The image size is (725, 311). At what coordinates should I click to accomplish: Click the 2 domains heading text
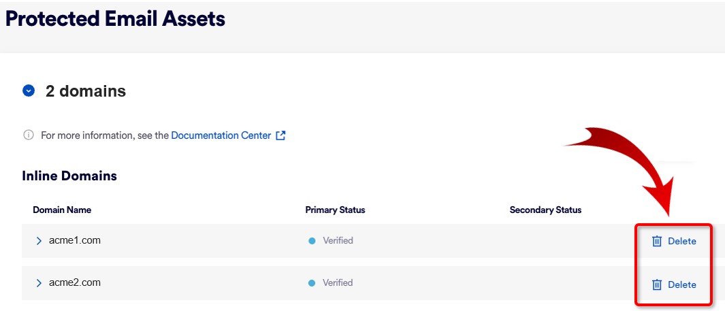click(86, 91)
